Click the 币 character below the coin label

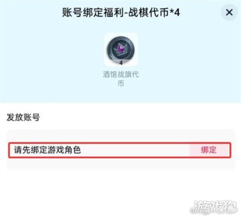[x=121, y=84]
